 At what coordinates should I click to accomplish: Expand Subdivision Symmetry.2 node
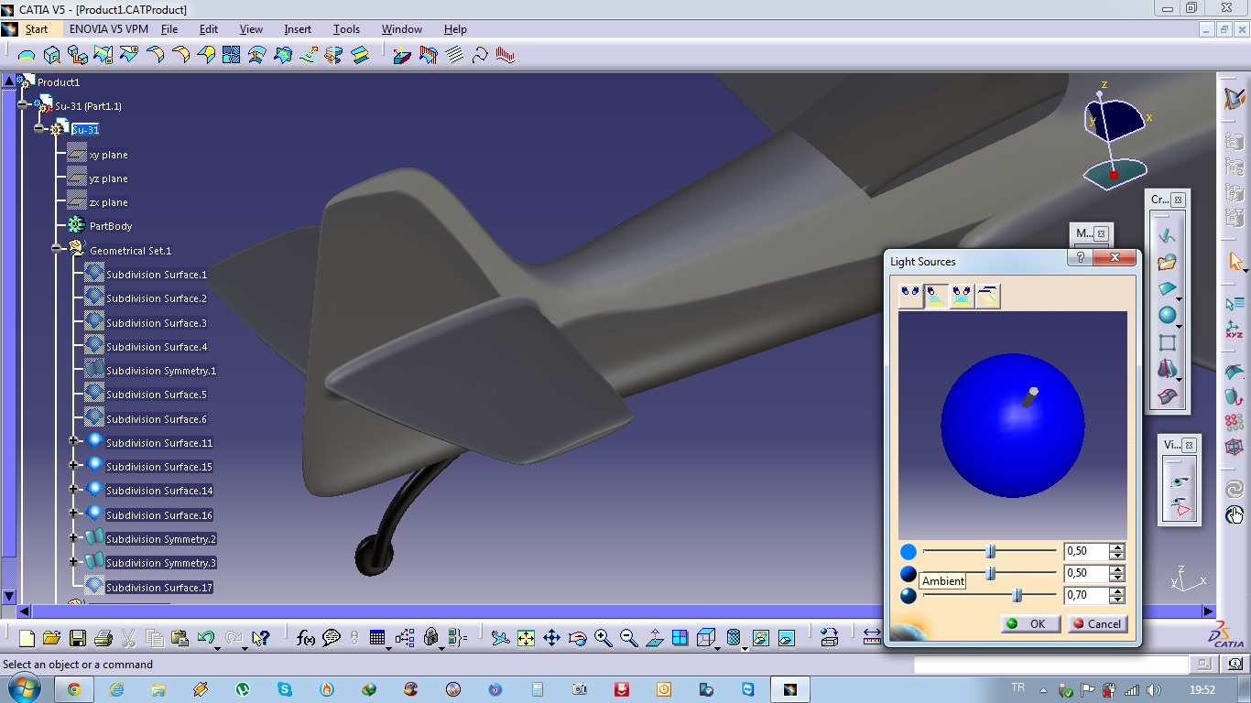click(x=74, y=537)
